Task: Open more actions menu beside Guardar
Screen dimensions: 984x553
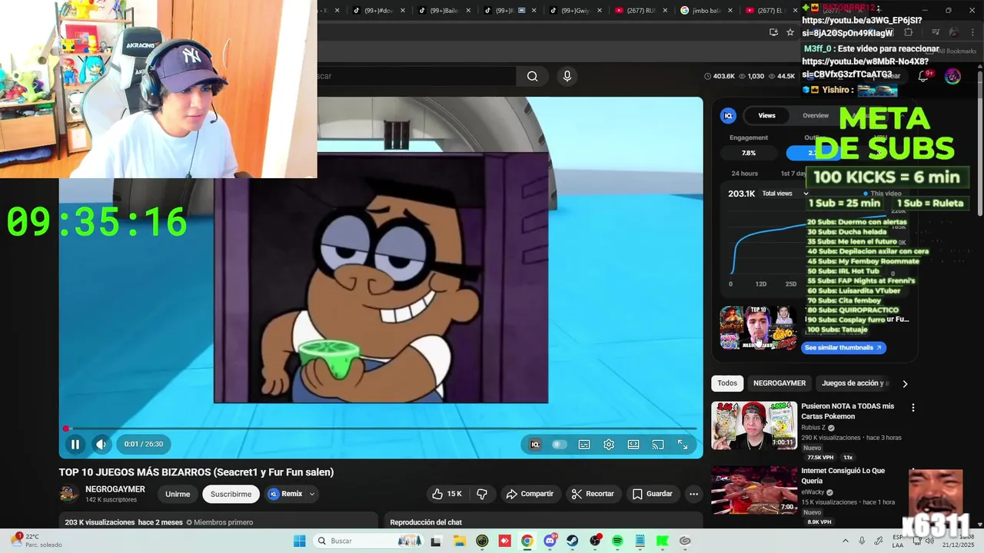Action: [x=693, y=494]
